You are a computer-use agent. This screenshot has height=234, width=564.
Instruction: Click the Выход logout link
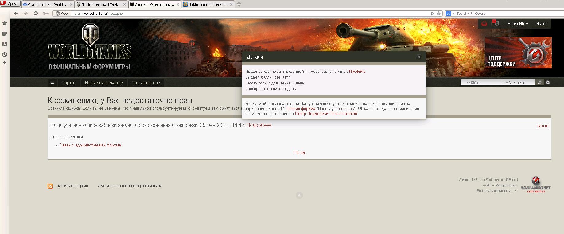(x=542, y=24)
